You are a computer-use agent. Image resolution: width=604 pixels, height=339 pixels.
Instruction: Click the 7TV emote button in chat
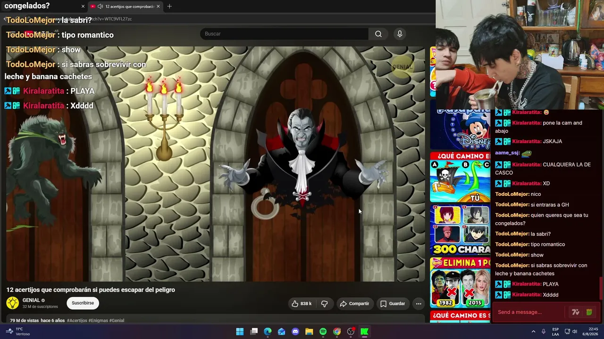pyautogui.click(x=575, y=312)
